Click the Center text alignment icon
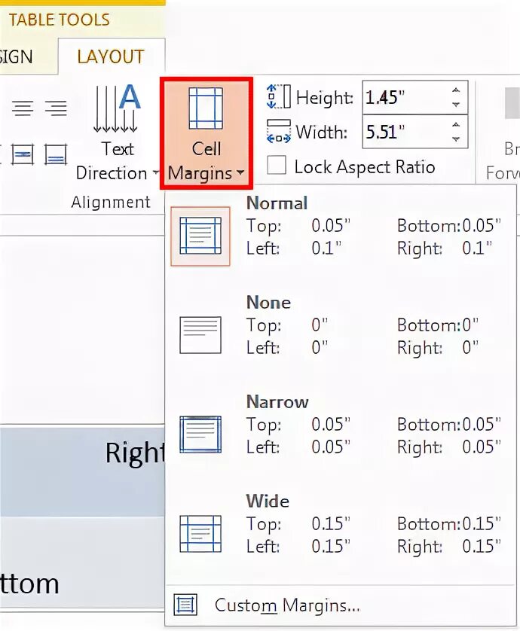This screenshot has height=631, width=520. 23,109
